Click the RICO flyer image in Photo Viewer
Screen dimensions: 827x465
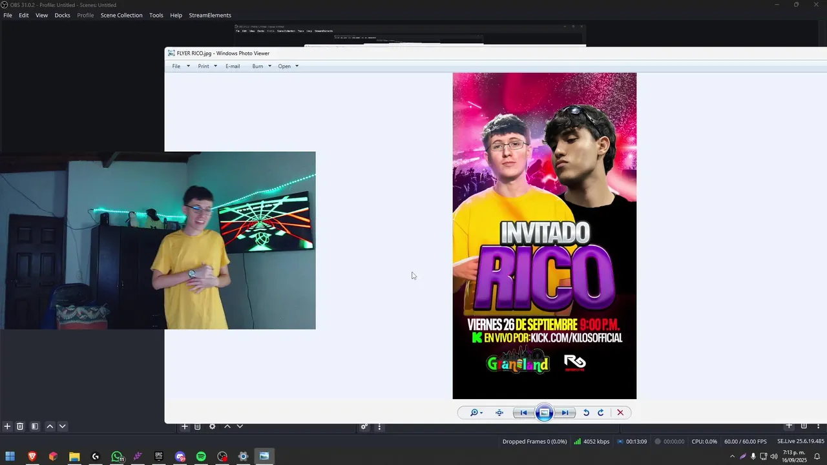click(544, 236)
